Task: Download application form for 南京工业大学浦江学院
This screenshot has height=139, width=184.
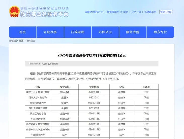Action: 146,92
